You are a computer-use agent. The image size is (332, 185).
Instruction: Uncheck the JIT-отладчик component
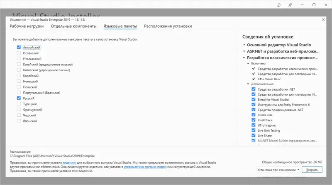254,125
